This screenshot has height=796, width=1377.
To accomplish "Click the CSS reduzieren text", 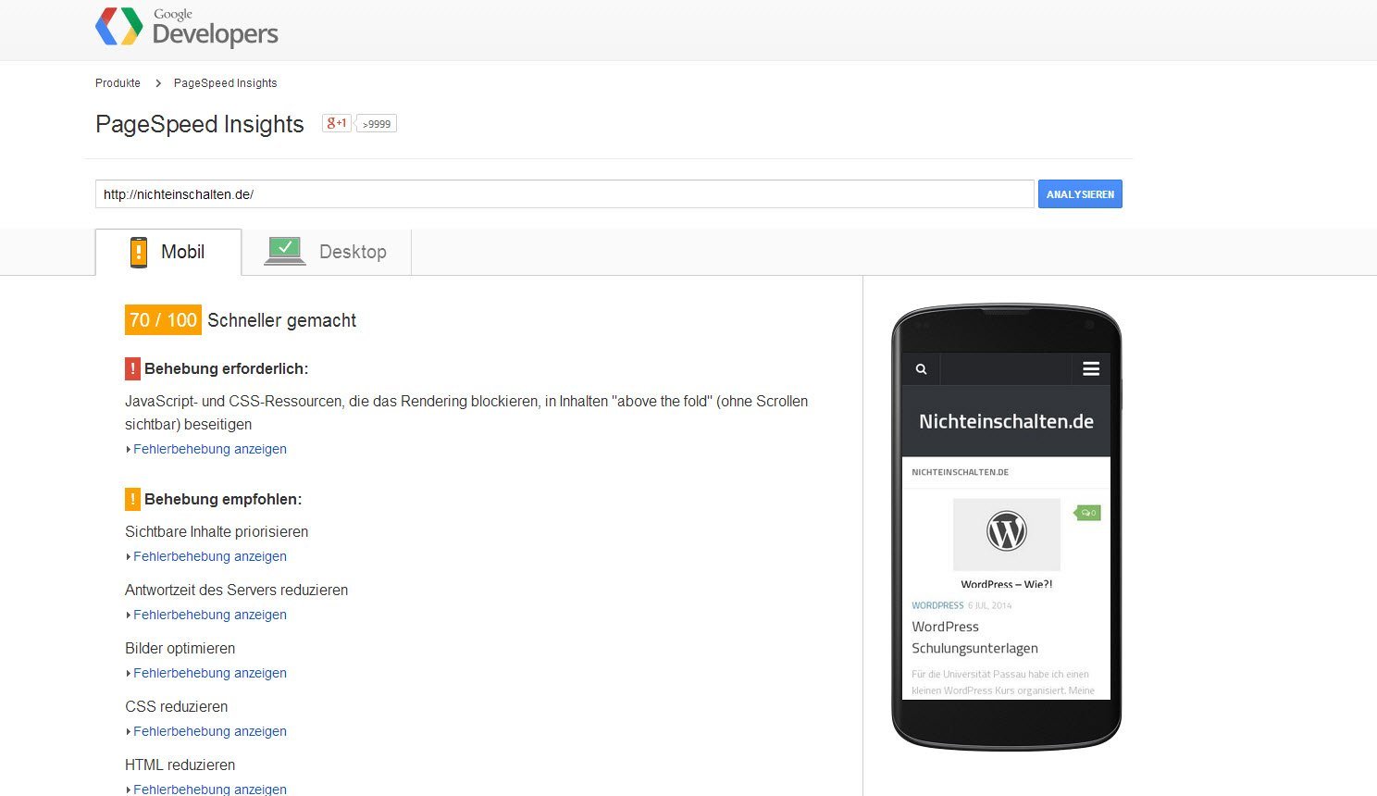I will coord(176,707).
